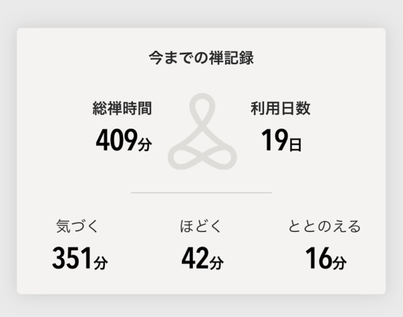This screenshot has width=403, height=317.
Task: Click the 日 unit beside 19
Action: pos(295,144)
